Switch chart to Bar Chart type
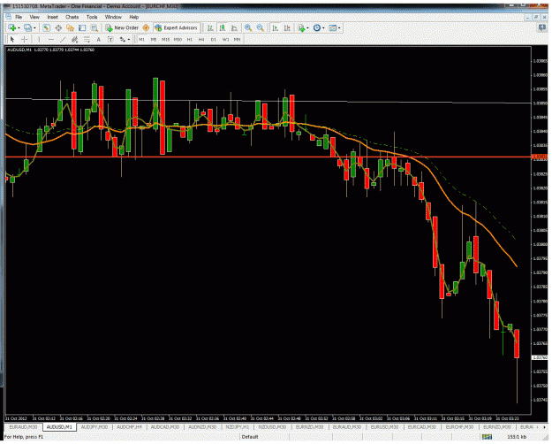This screenshot has width=552, height=444. (x=210, y=27)
